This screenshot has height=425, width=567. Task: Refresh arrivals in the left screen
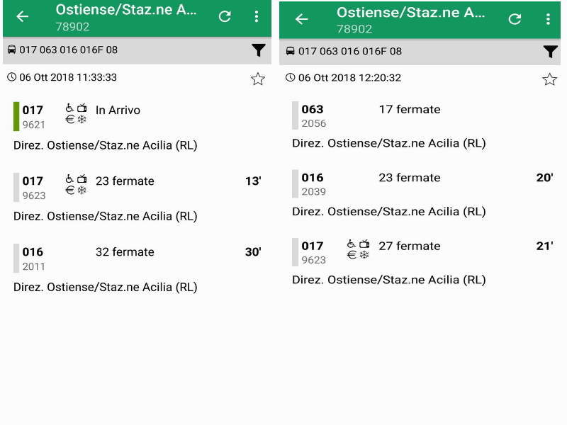[x=225, y=17]
